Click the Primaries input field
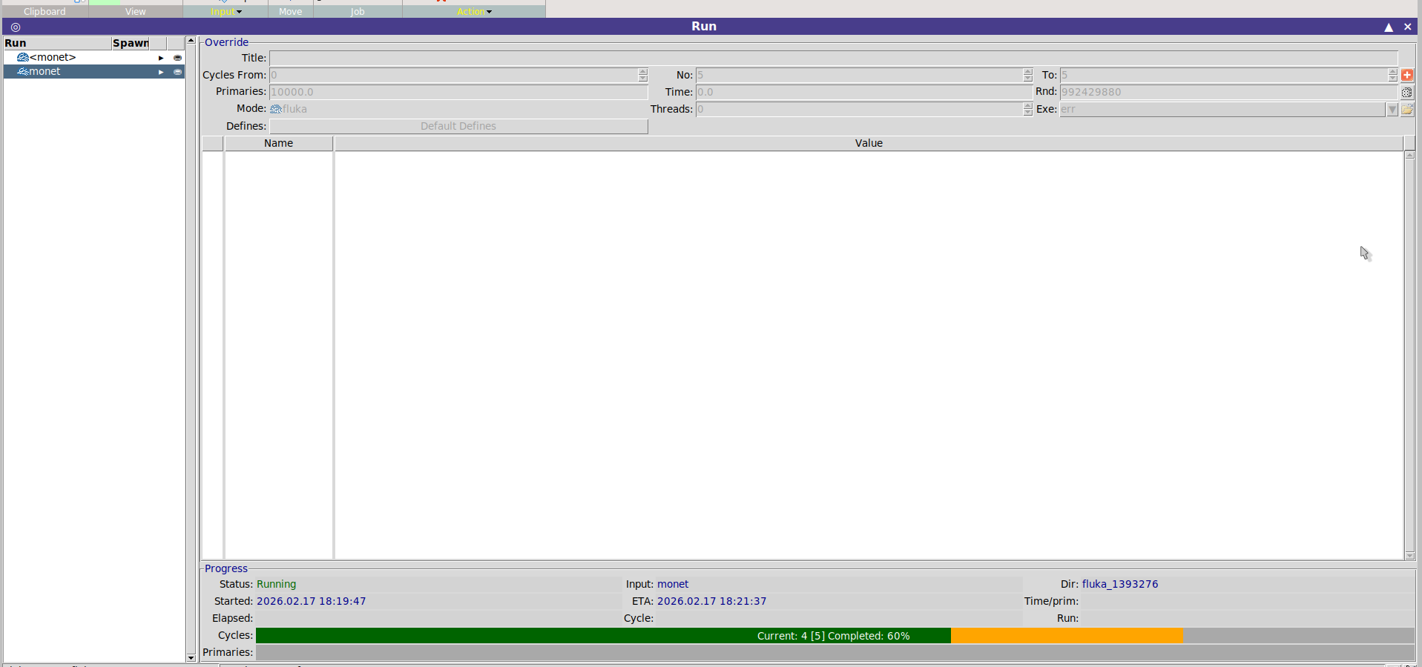Image resolution: width=1422 pixels, height=667 pixels. 458,92
